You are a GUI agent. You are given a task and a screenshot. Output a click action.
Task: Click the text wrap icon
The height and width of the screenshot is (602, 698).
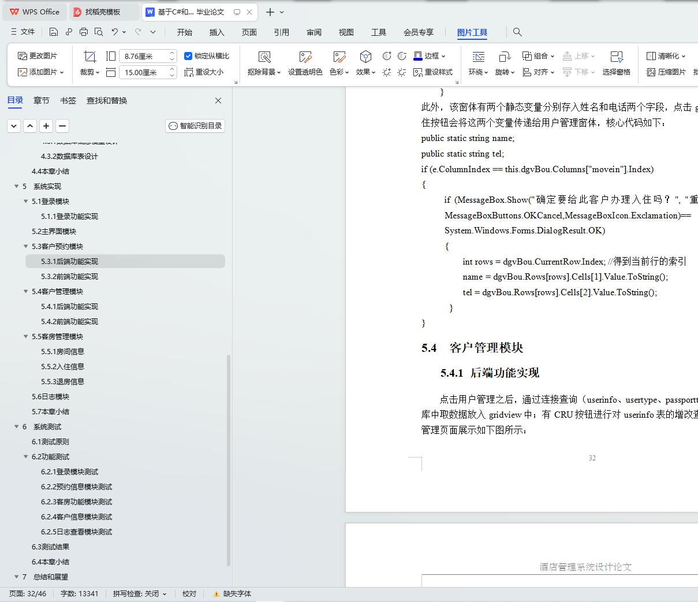pos(479,57)
